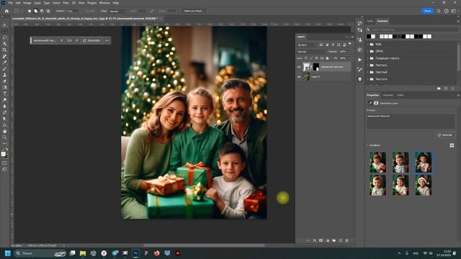Toggle the type layer filter icon
Viewport: 461px width, 259px height.
pos(333,45)
